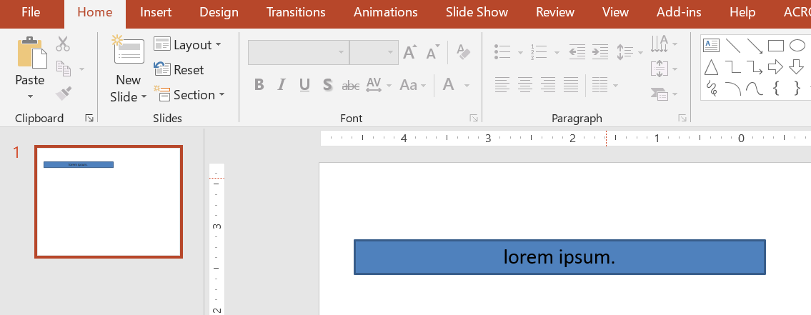Open the Text Direction menu
This screenshot has width=811, height=315.
664,44
